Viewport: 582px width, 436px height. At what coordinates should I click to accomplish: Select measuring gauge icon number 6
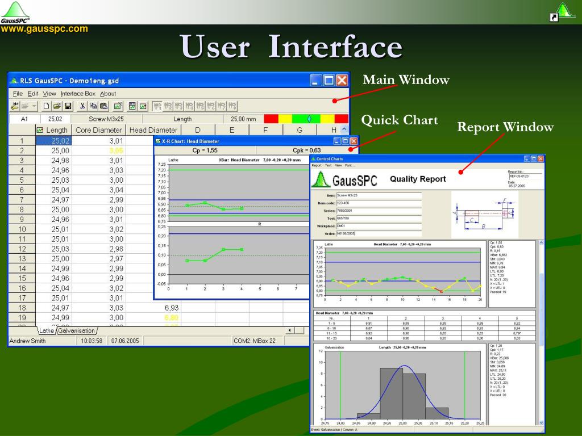[211, 106]
